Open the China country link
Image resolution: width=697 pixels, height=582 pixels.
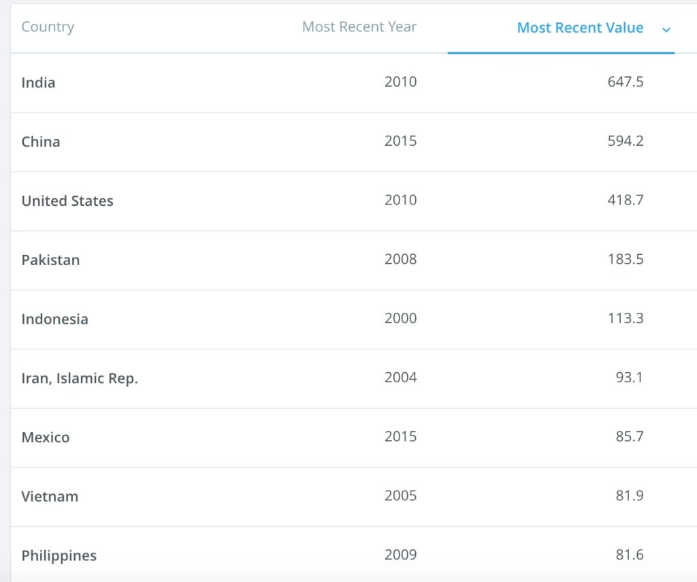click(x=40, y=142)
